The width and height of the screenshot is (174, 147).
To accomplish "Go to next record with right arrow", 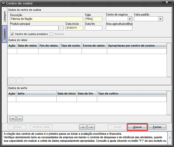I will point(91,127).
